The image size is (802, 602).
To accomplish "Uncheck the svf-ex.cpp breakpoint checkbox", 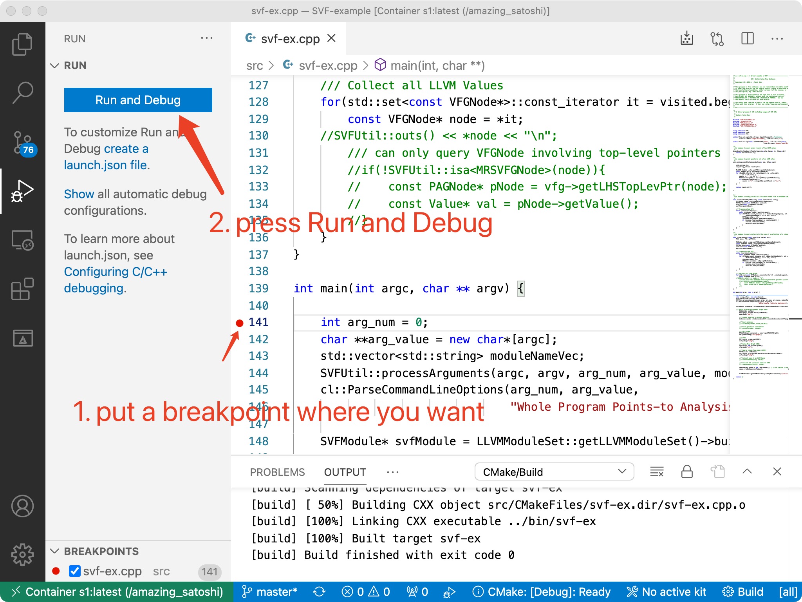I will click(74, 571).
